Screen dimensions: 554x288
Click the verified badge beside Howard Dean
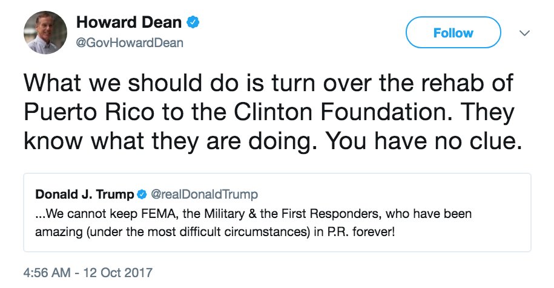194,24
